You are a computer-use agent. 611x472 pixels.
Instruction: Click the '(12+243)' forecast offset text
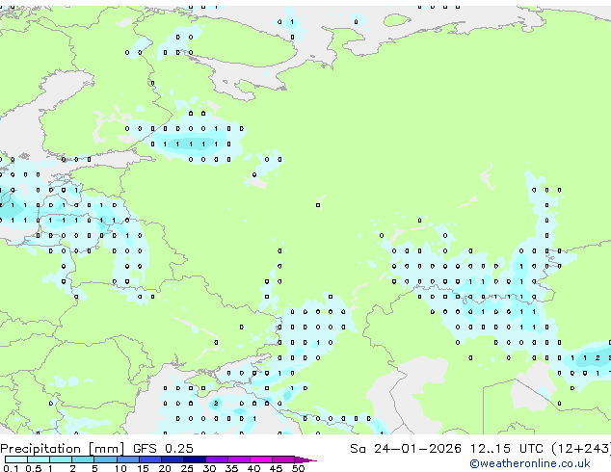click(x=581, y=449)
